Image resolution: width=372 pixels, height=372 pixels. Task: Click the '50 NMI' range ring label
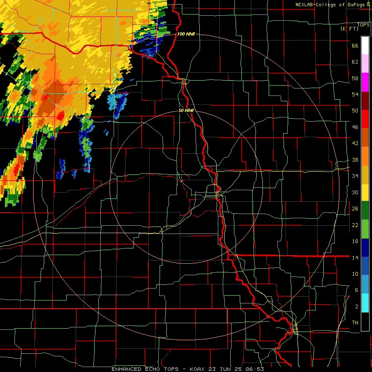pyautogui.click(x=186, y=110)
